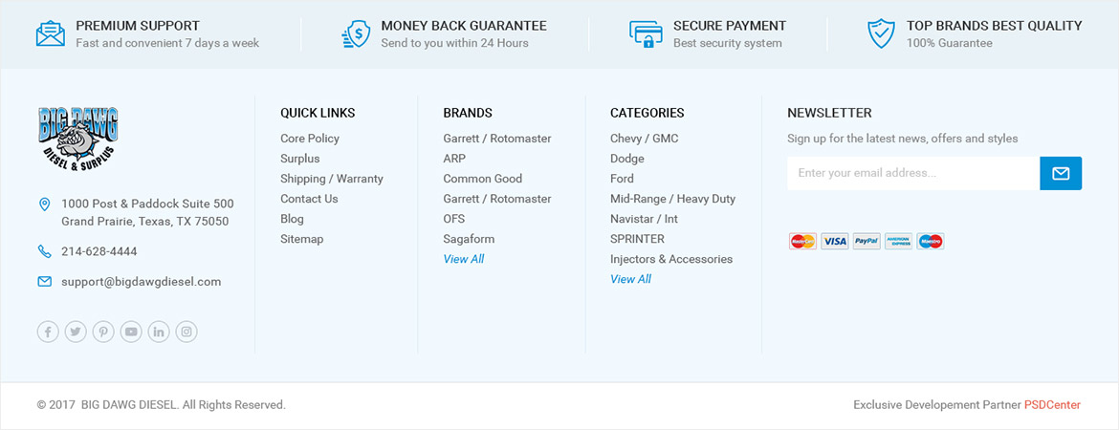Open the Facebook social icon
The width and height of the screenshot is (1119, 430).
point(48,332)
